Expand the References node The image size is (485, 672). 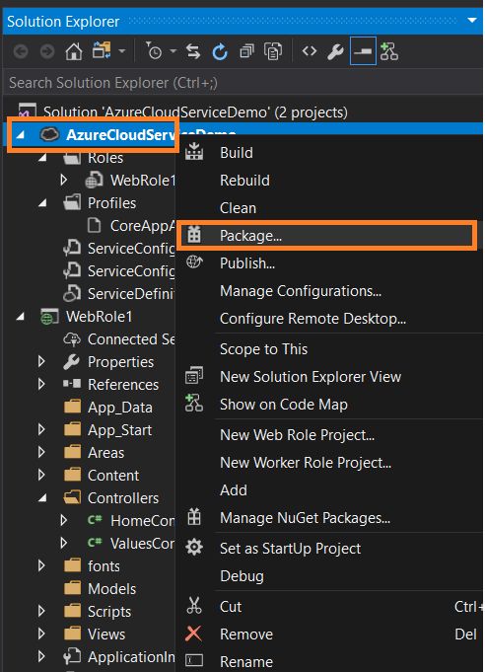tap(41, 385)
